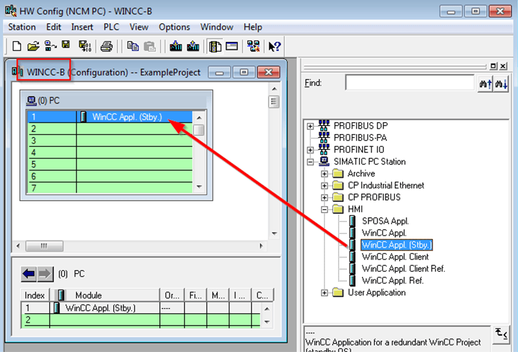Select WinCC Appl. catalog entry
Screen dimensions: 518x352
pyautogui.click(x=384, y=233)
